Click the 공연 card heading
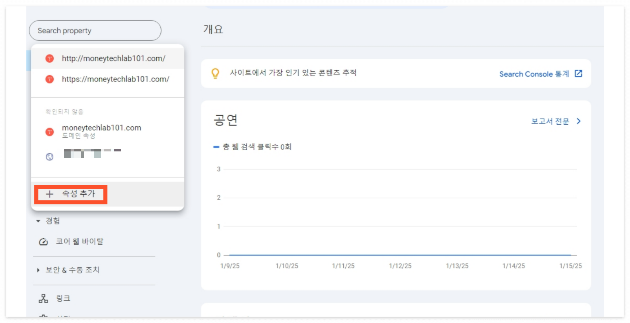The width and height of the screenshot is (630, 323). pos(225,120)
